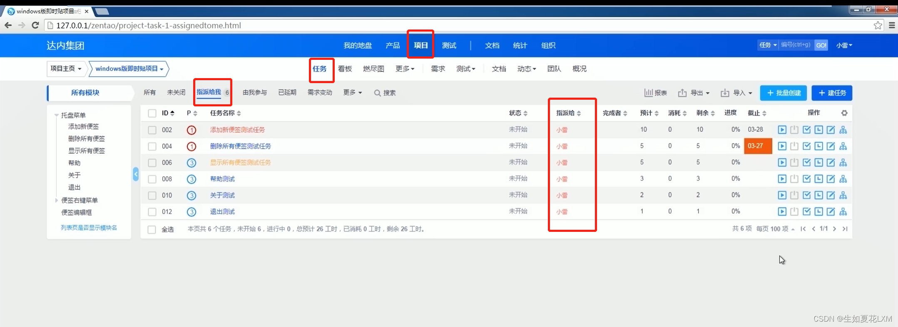Open the 产品 top menu
The height and width of the screenshot is (327, 898).
pos(393,45)
